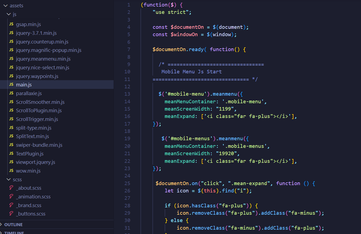
Task: Click line number 13 in the gutter
Action: click(x=127, y=94)
